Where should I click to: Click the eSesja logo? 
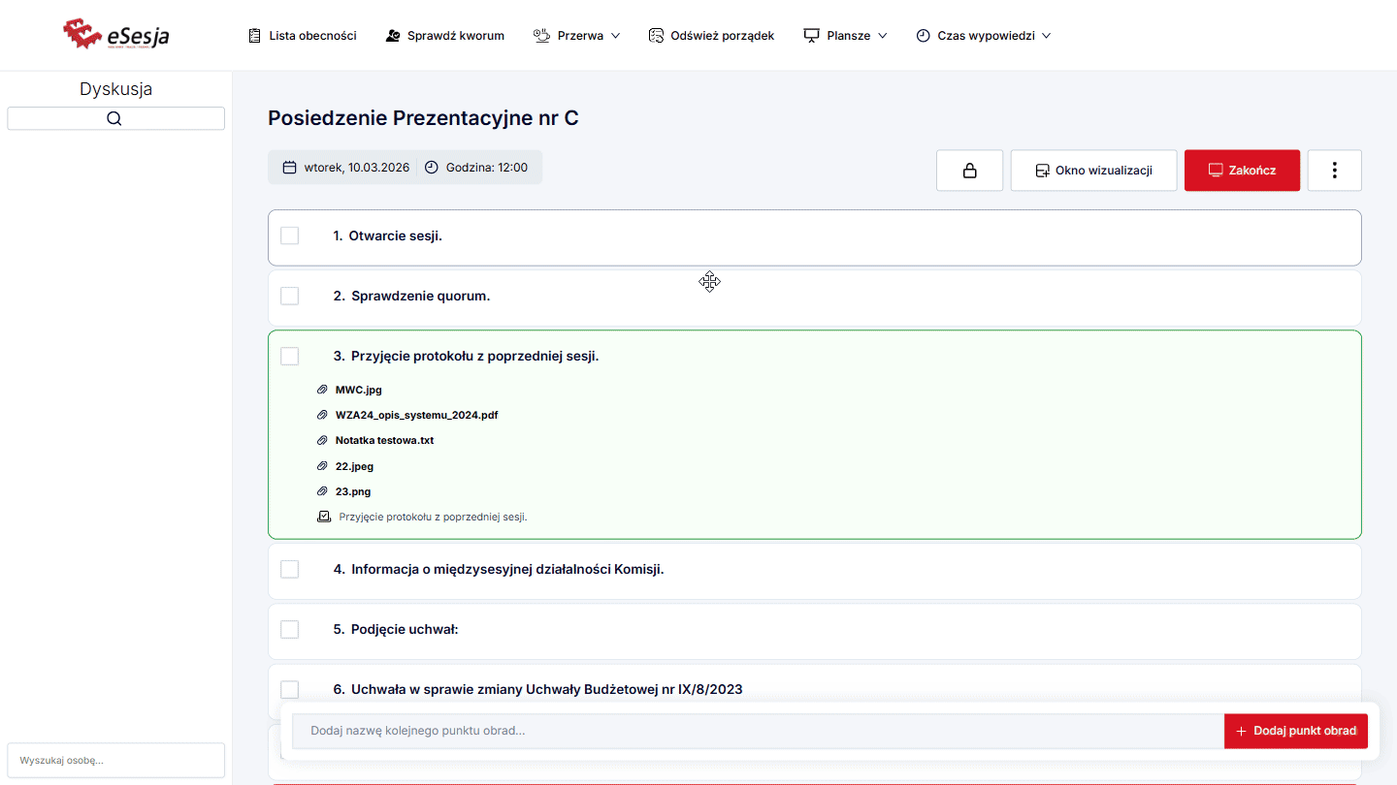(x=116, y=35)
